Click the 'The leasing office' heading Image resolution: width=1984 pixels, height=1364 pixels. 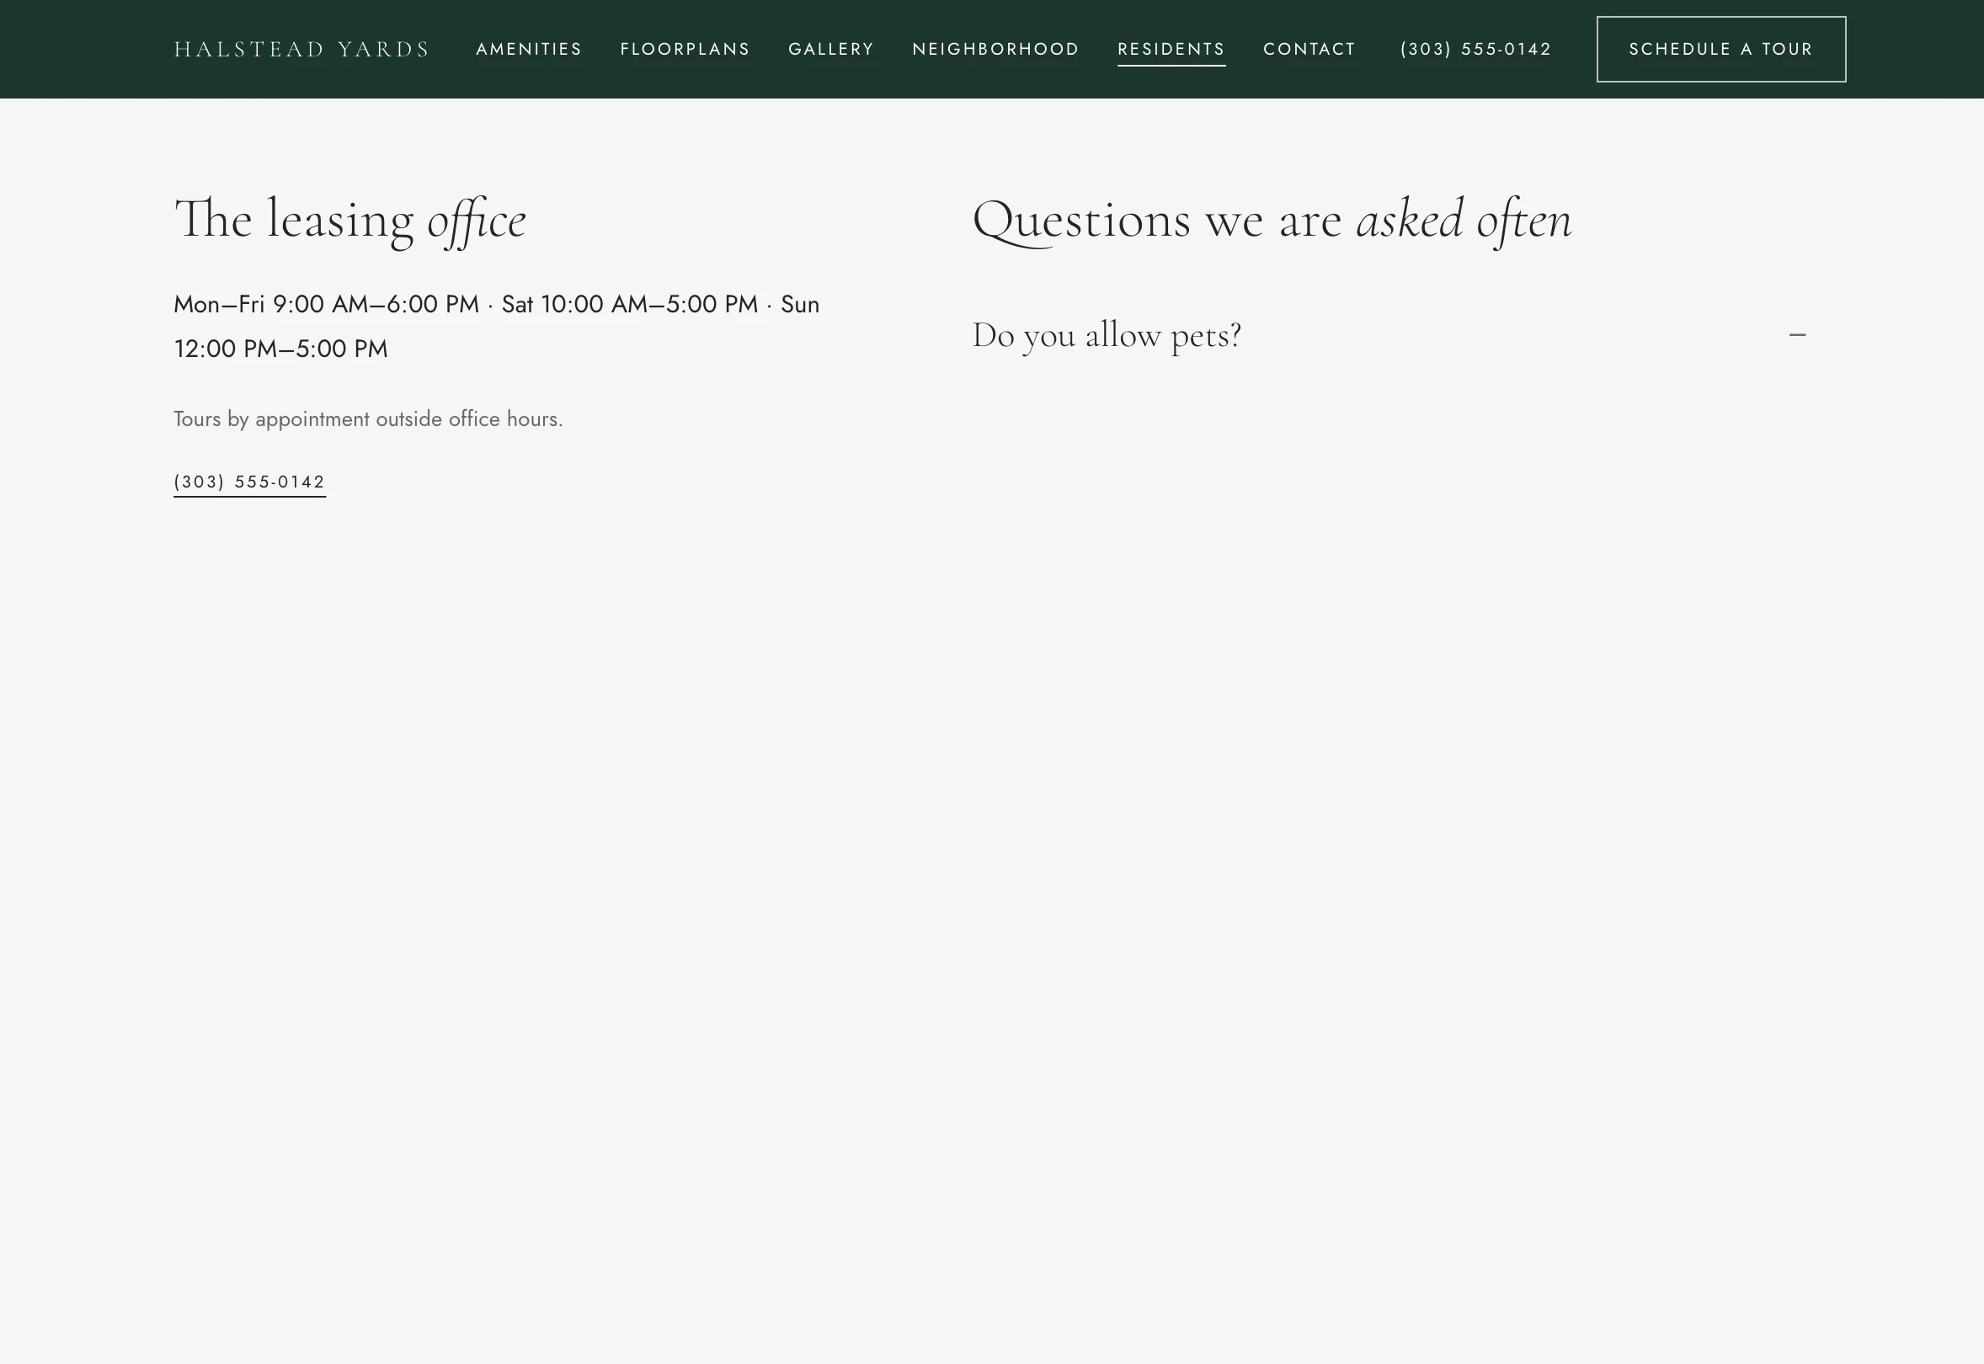click(349, 221)
